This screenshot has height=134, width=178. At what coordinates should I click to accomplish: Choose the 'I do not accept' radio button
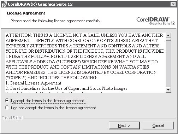coord(7,107)
